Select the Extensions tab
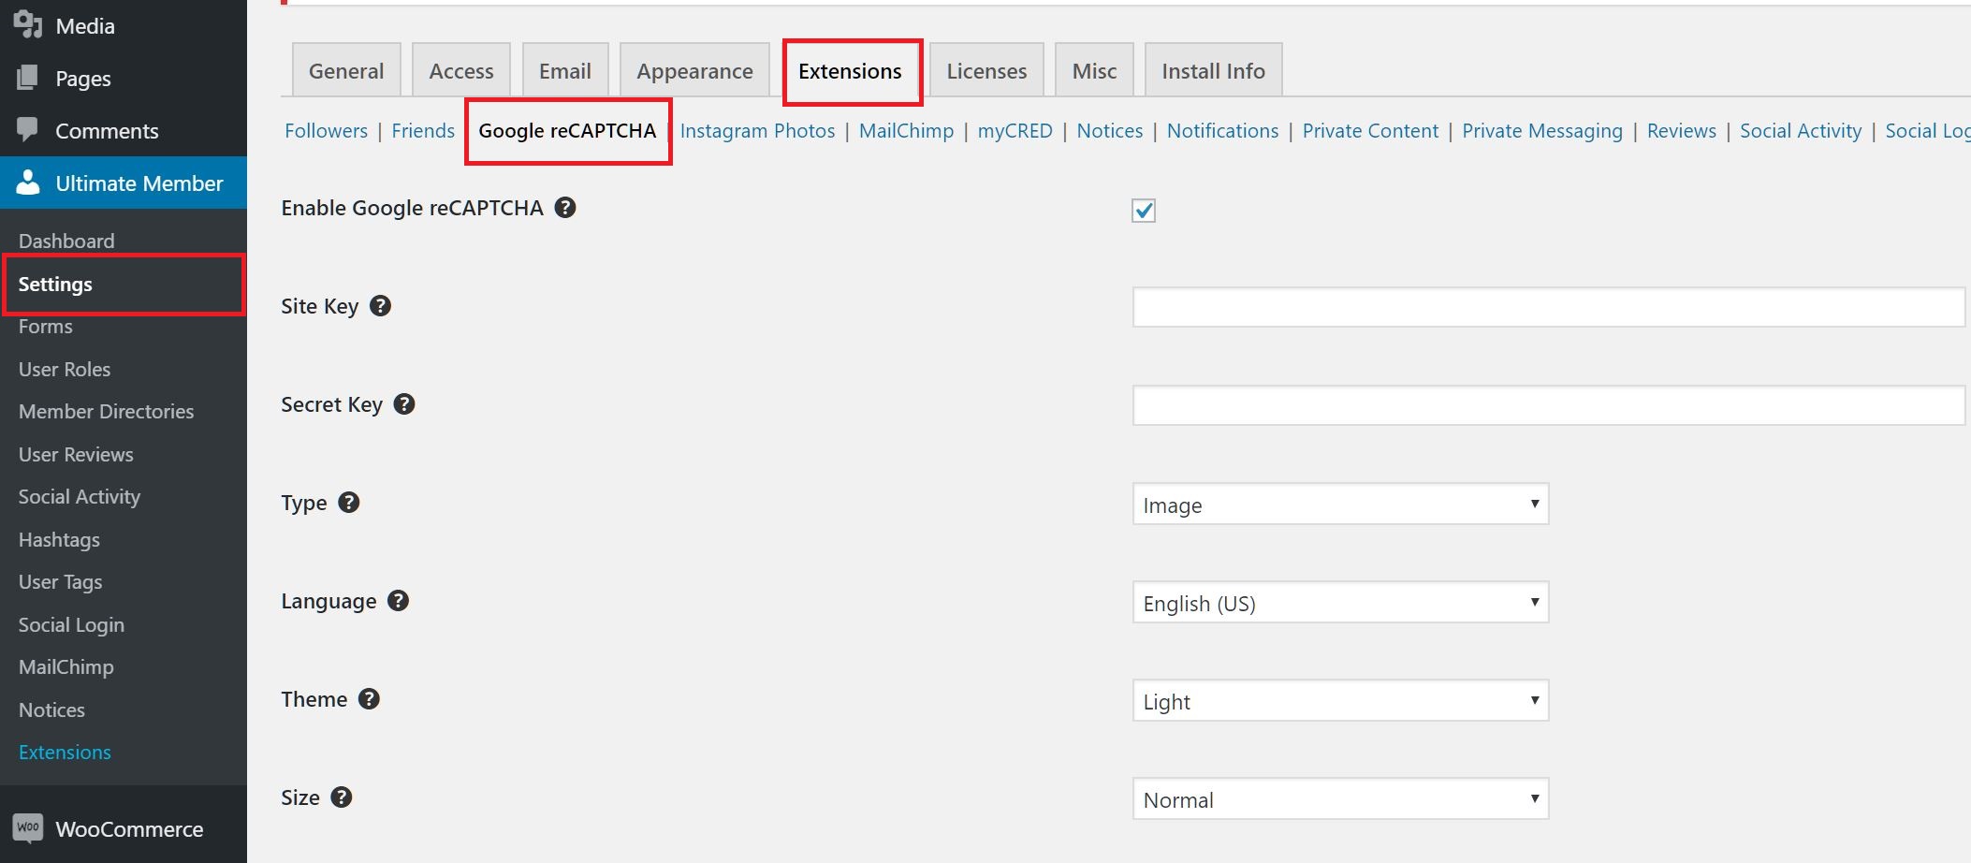The height and width of the screenshot is (863, 1971). coord(851,71)
